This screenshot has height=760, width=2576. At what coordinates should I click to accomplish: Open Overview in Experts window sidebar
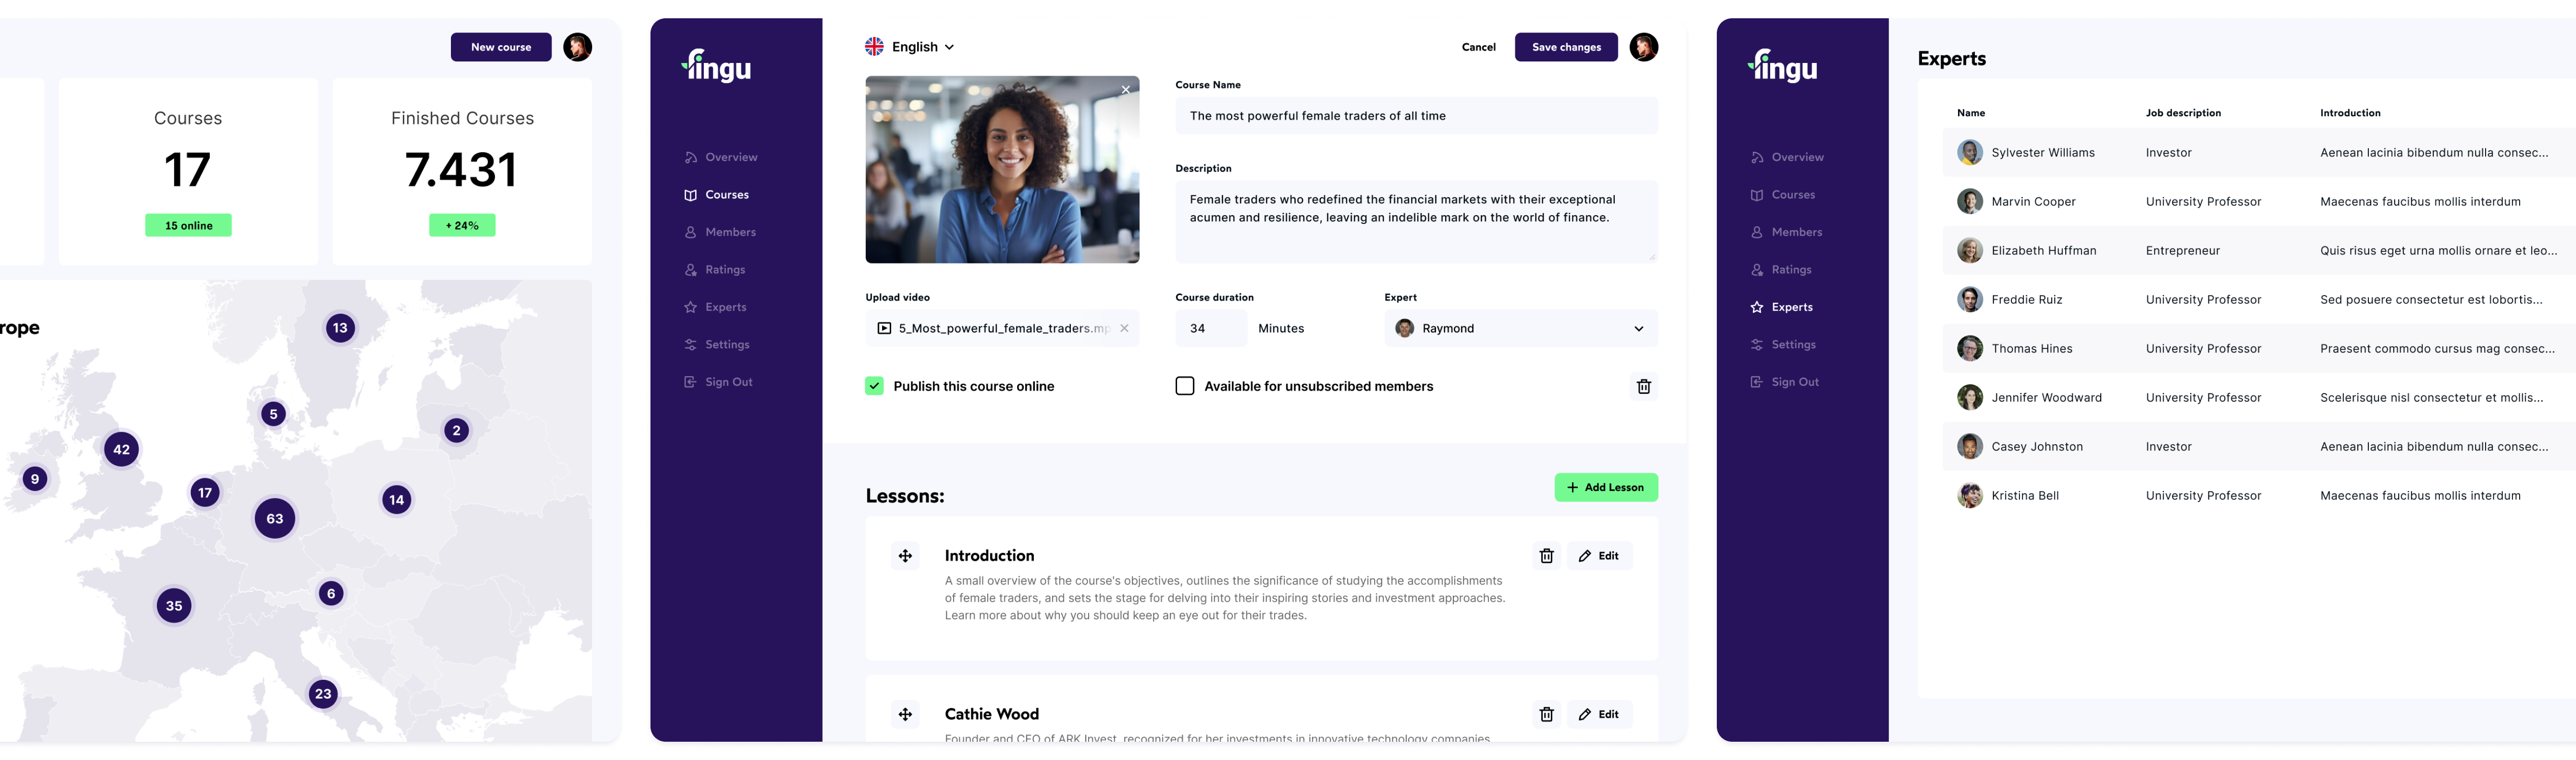coord(1787,157)
